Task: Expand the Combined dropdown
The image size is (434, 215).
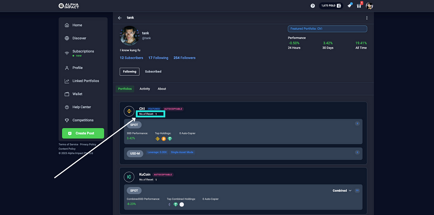Action: (x=342, y=190)
